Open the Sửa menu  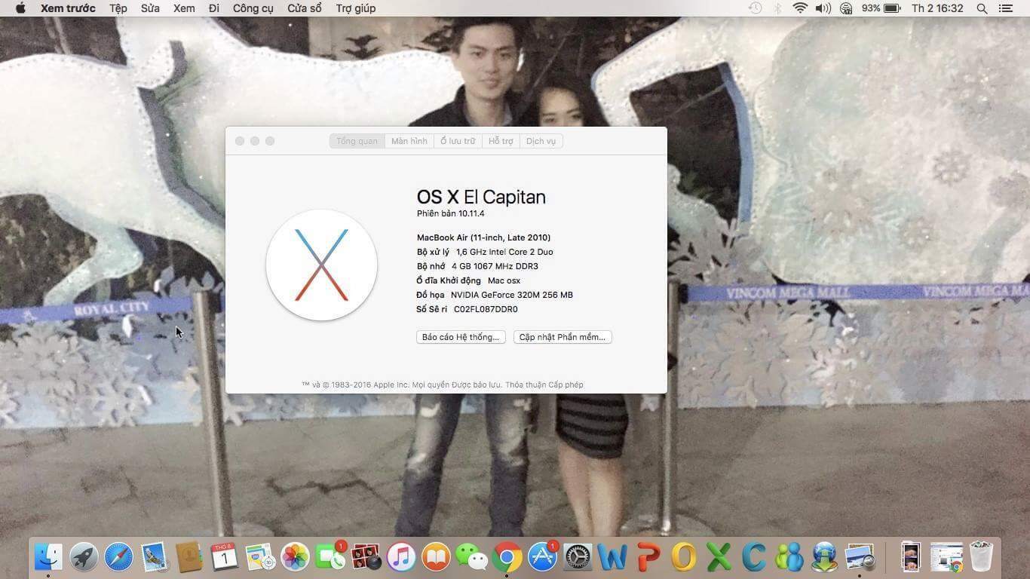(x=150, y=8)
